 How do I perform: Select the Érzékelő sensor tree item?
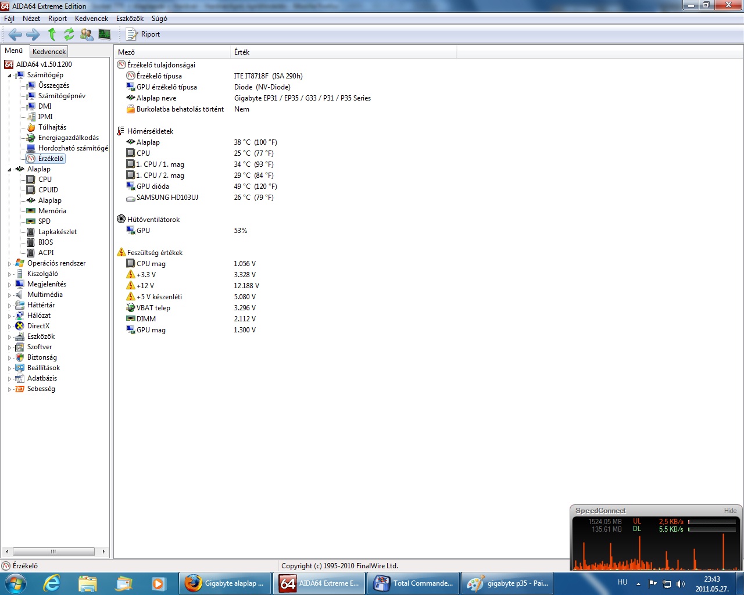point(51,159)
